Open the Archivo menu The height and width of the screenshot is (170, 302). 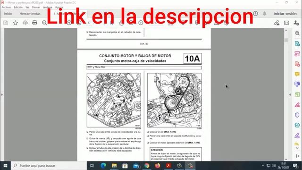click(x=6, y=7)
